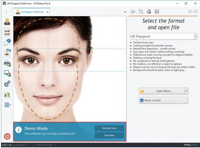
Task: Open the color printer icon
Action: click(7, 63)
